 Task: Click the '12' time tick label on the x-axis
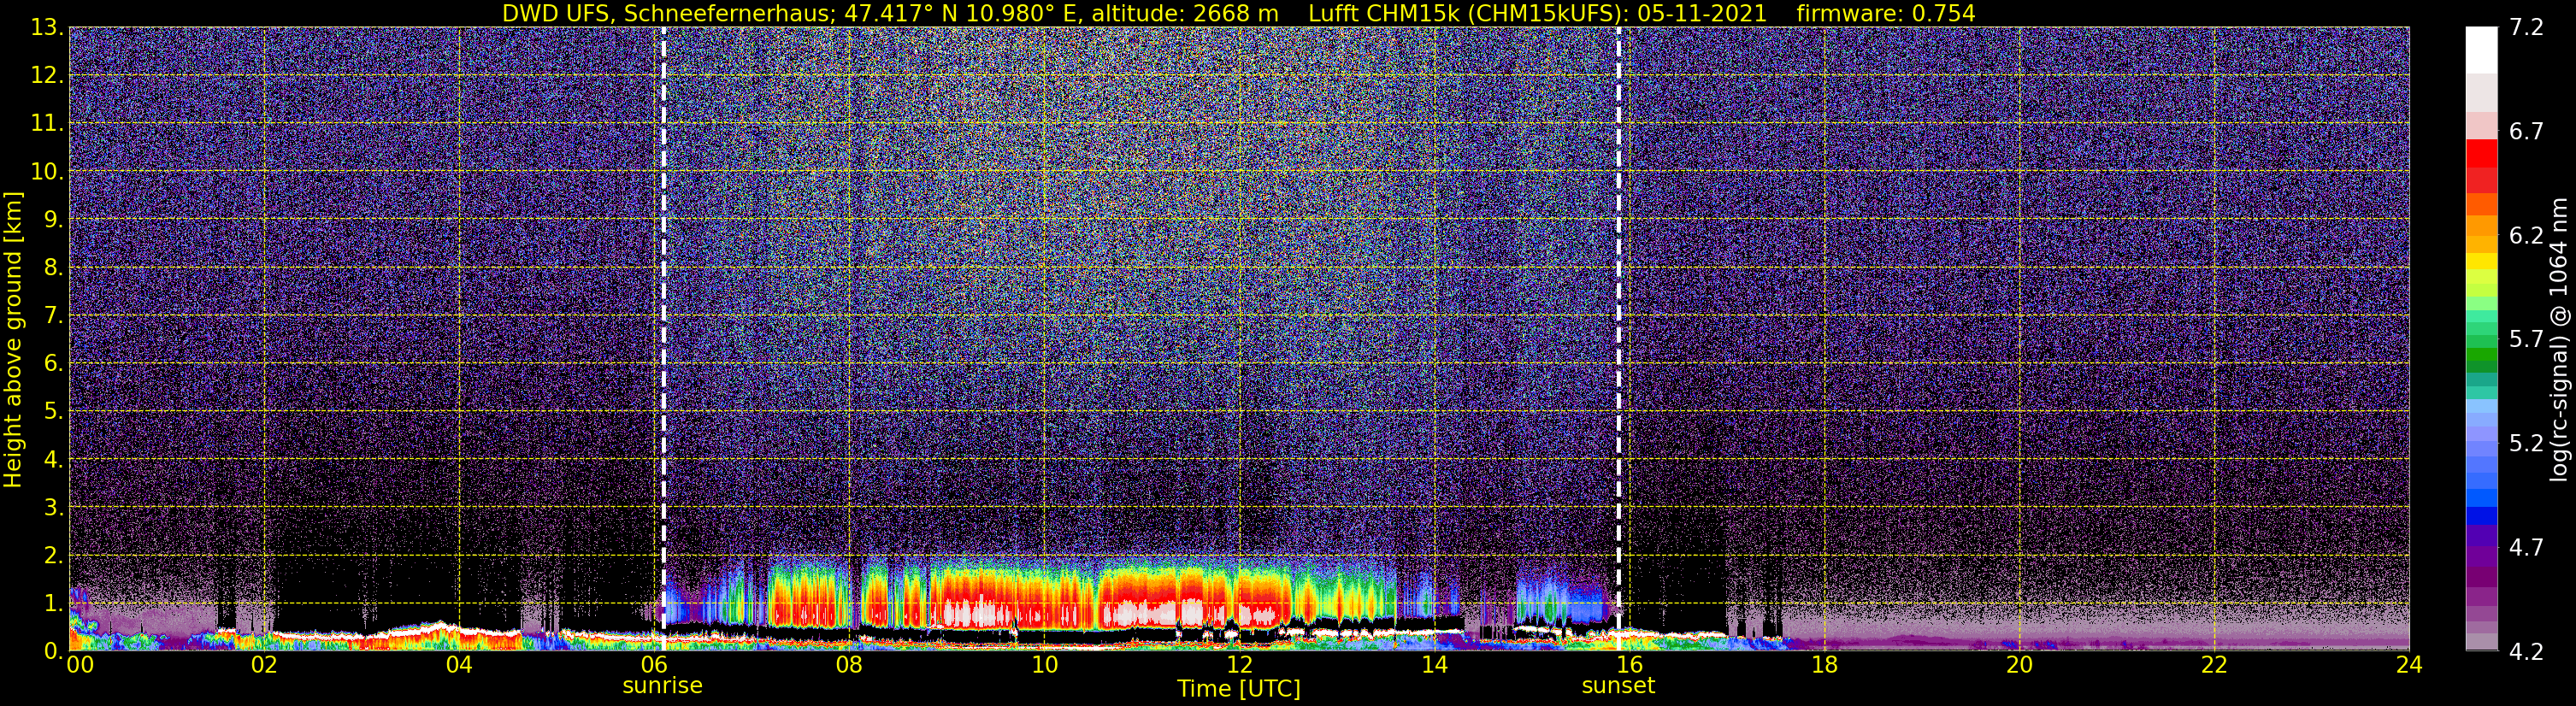1239,665
